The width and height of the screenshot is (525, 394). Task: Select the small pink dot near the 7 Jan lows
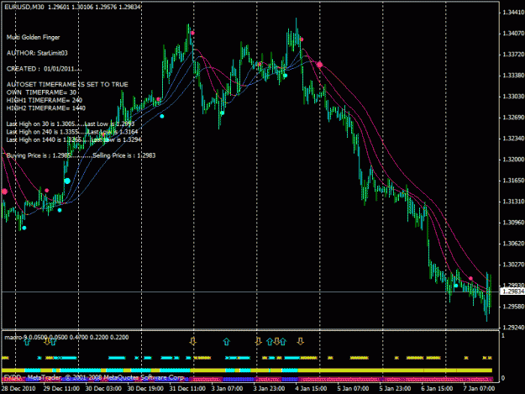(x=470, y=279)
